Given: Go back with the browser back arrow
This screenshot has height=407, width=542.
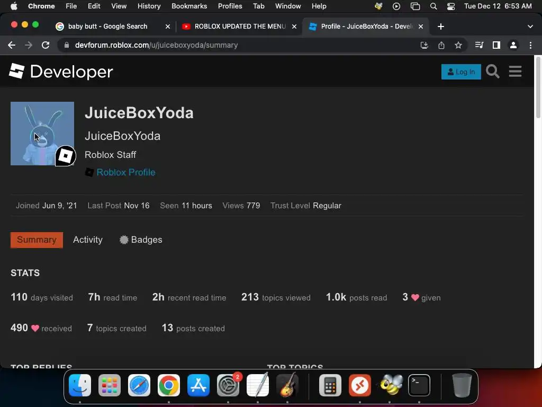Looking at the screenshot, I should (12, 45).
